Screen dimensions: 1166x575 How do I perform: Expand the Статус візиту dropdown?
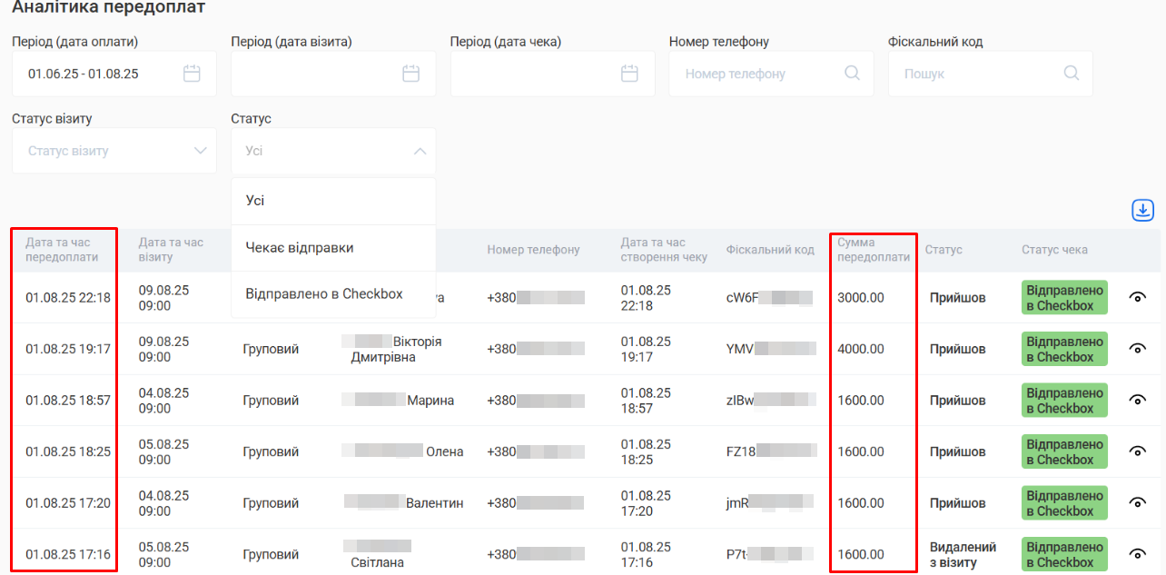click(114, 151)
